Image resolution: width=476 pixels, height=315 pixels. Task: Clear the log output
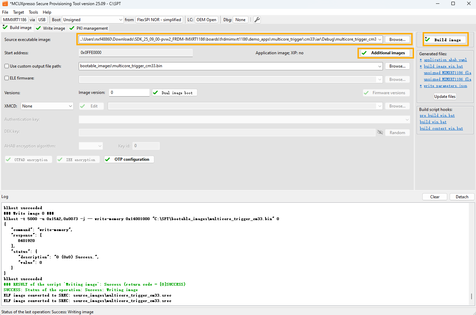435,197
